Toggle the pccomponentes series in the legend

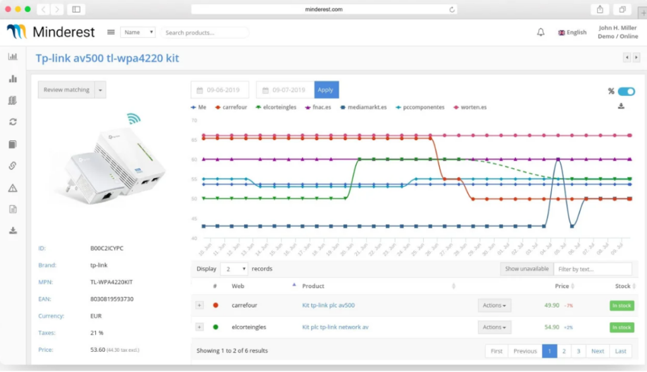[x=420, y=107]
